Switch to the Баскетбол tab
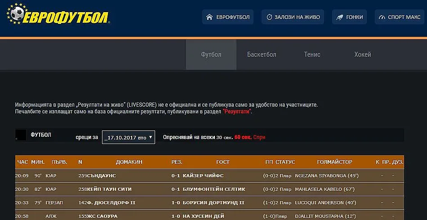 tap(262, 54)
